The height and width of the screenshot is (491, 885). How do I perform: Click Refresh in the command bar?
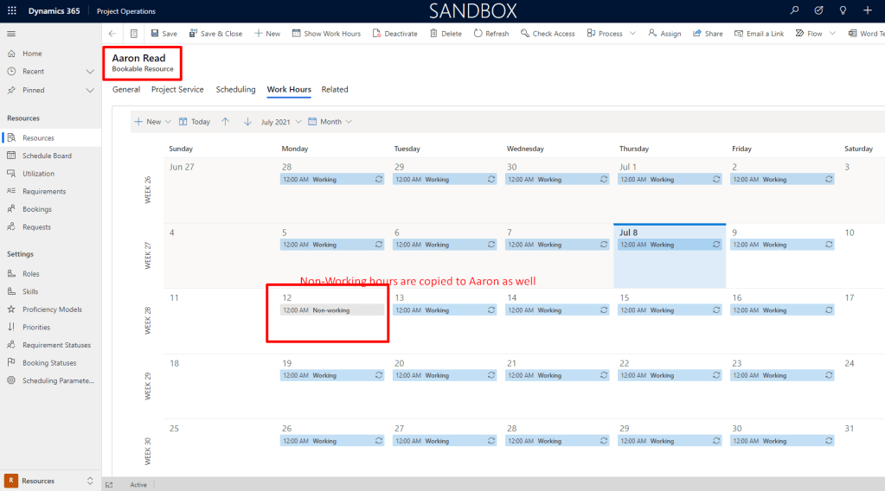(491, 34)
